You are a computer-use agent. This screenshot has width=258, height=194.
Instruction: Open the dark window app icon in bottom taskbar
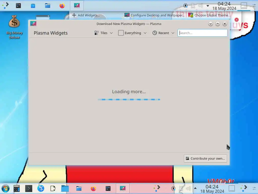point(108,188)
